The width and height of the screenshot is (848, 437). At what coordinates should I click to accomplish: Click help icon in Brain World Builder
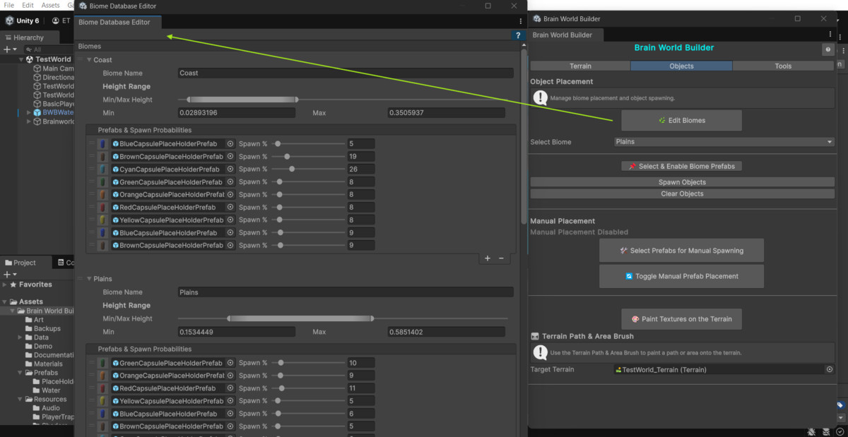coord(828,49)
